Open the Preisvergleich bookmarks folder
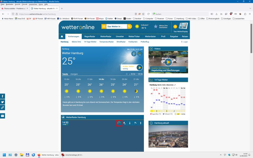 tap(213, 19)
